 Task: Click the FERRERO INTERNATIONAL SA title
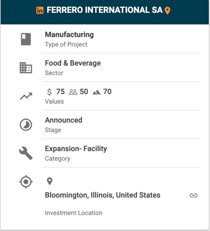[105, 10]
